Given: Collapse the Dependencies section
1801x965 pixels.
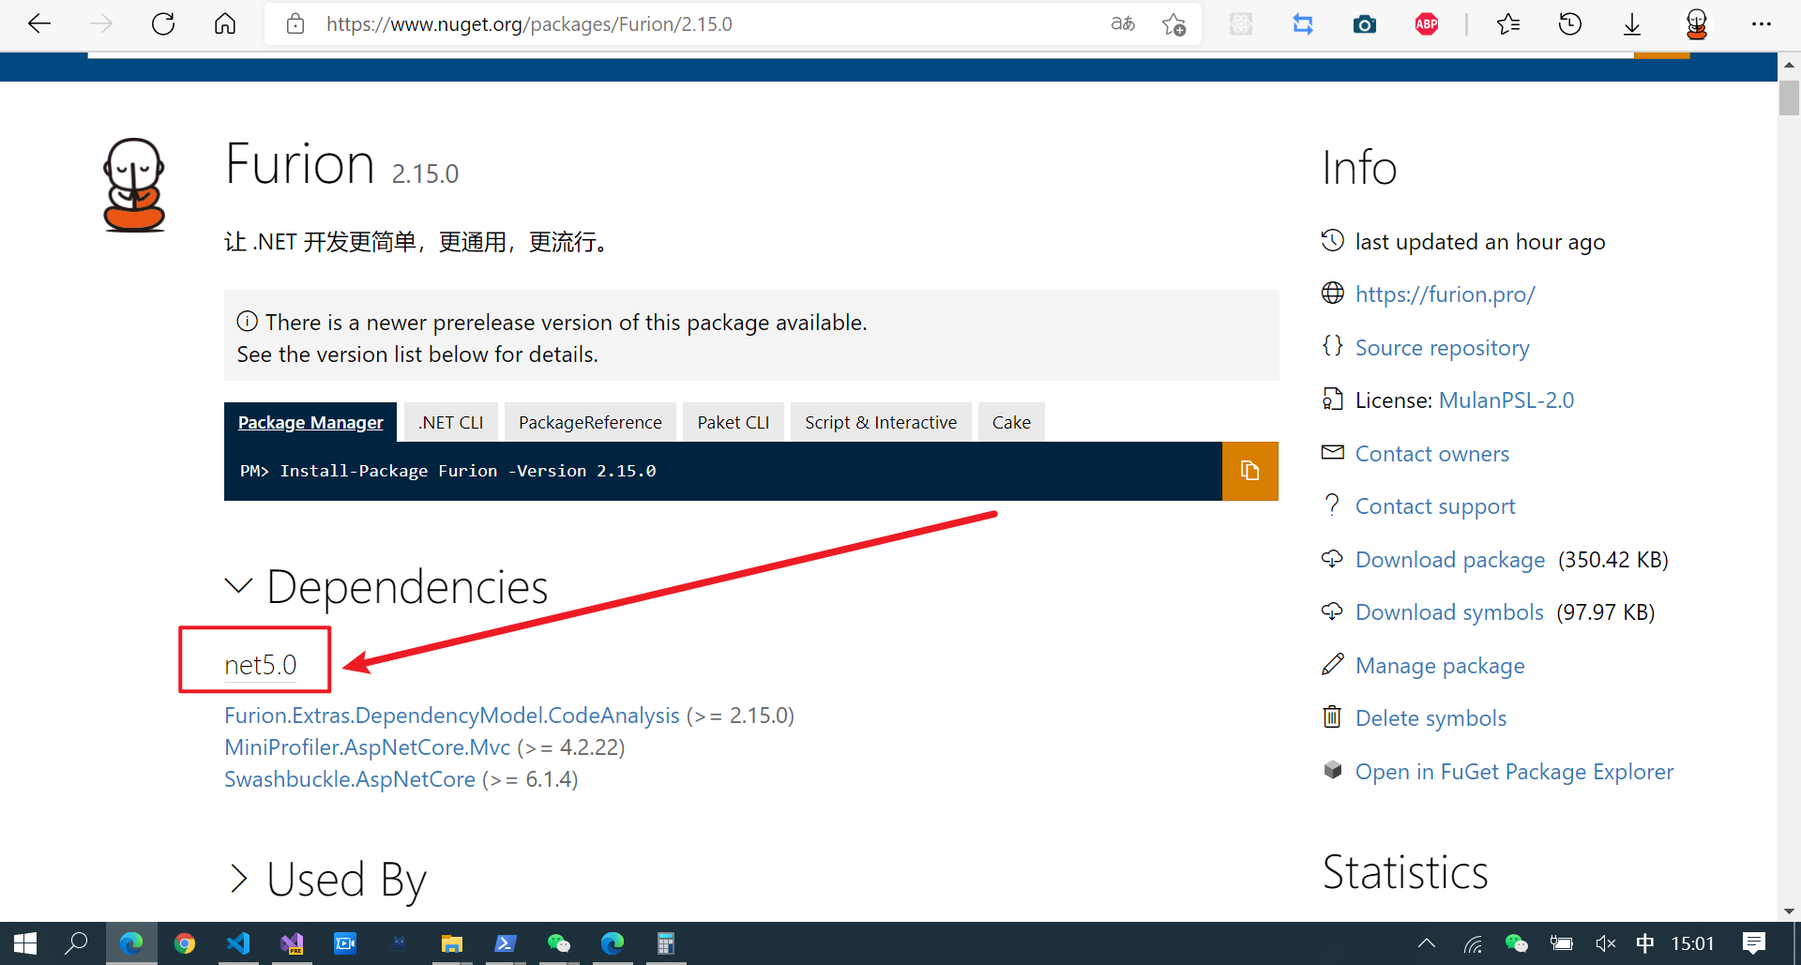Looking at the screenshot, I should (x=239, y=586).
